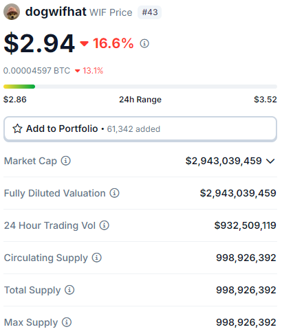Click the $932,509,119 trading volume value
Image resolution: width=293 pixels, height=336 pixels.
point(245,225)
